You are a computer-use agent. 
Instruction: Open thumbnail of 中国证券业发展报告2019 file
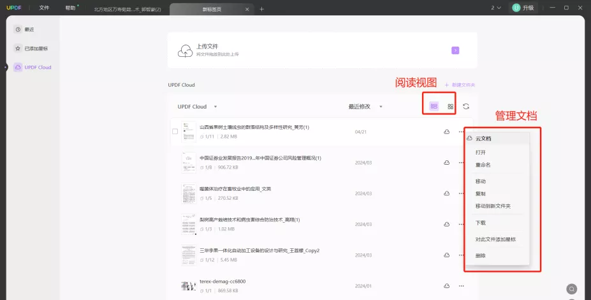(x=189, y=163)
